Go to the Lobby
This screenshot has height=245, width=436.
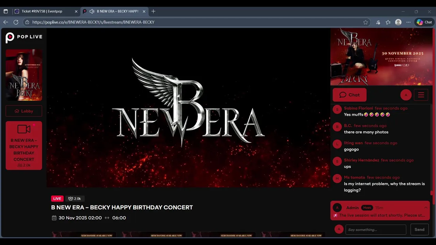coord(24,111)
